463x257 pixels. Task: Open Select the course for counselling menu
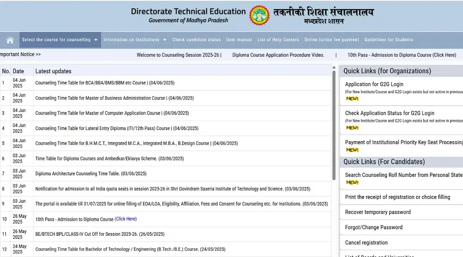(60, 40)
